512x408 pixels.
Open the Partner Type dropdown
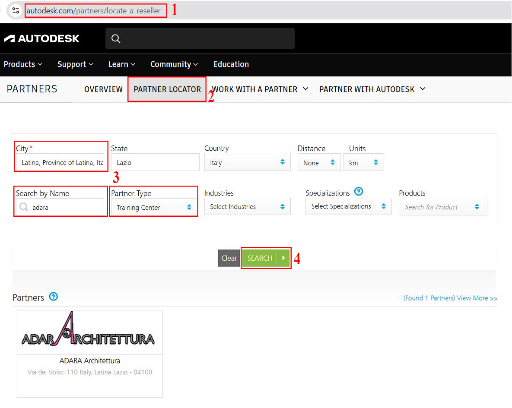pyautogui.click(x=153, y=207)
